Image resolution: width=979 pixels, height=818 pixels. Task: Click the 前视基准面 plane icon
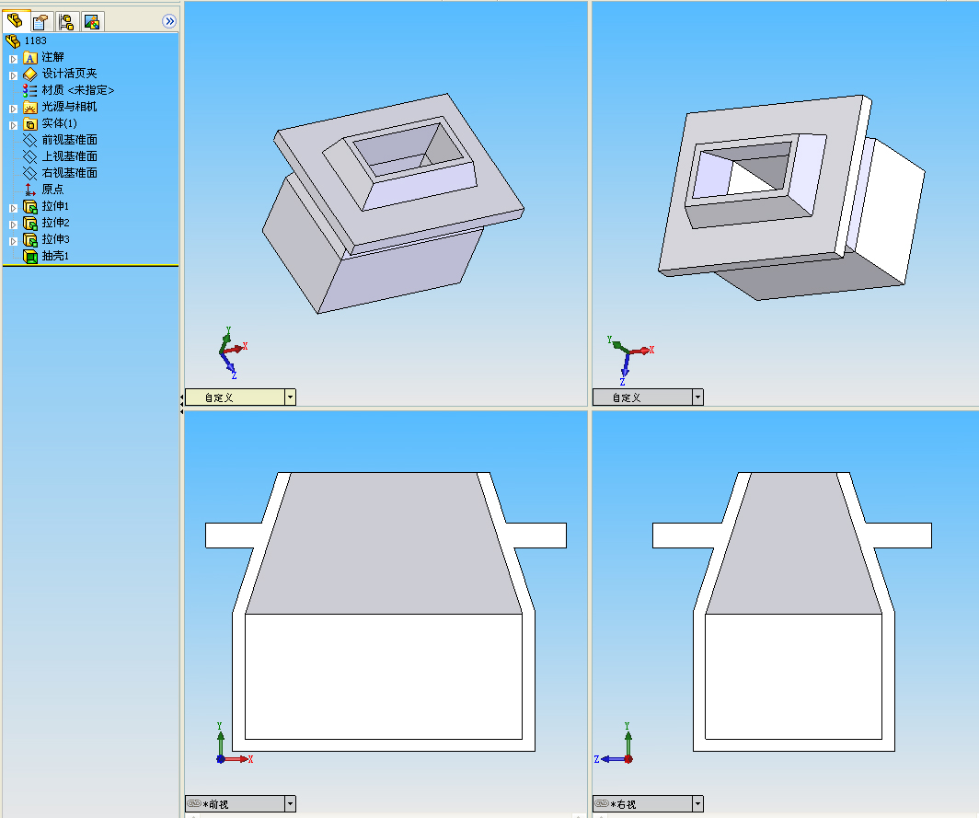tap(30, 141)
